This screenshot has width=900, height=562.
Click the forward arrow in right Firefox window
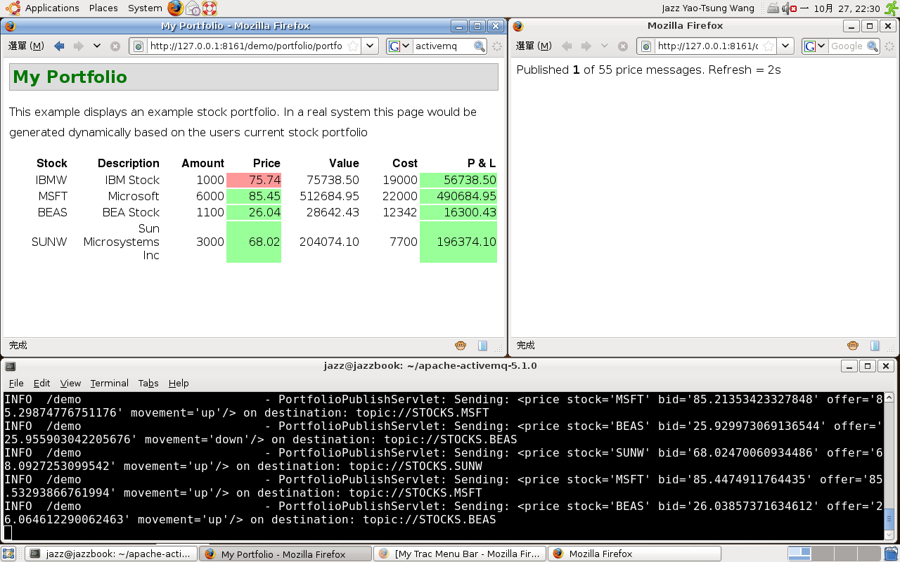point(586,46)
